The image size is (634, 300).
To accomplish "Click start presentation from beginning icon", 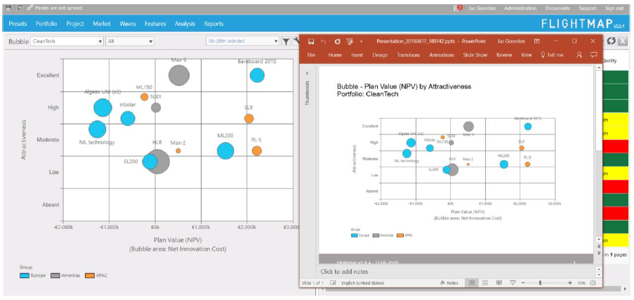I will [350, 41].
